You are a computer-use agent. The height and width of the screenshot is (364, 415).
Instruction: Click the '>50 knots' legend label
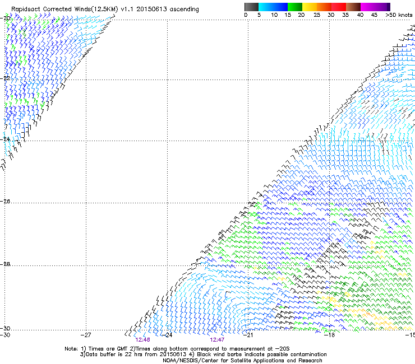click(399, 15)
